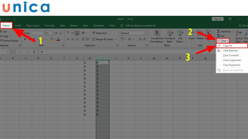Set top vertical alignment
Viewport: 248px width, 139px height.
pos(68,33)
